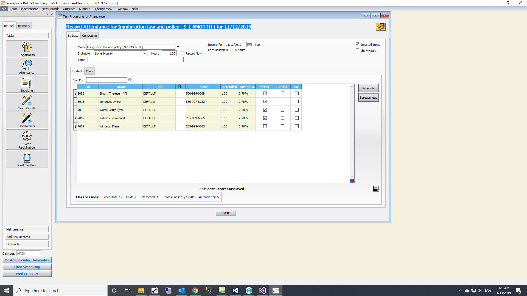Expand the Class dropdown arrow
Screen dimensions: 527x296
pos(178,47)
